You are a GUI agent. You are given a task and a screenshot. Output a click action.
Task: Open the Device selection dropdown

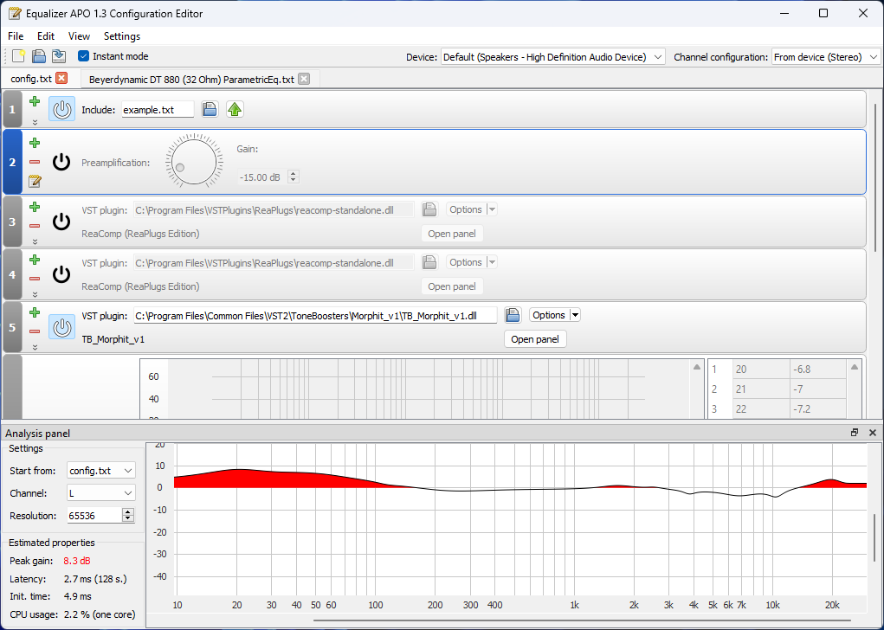[x=656, y=55]
